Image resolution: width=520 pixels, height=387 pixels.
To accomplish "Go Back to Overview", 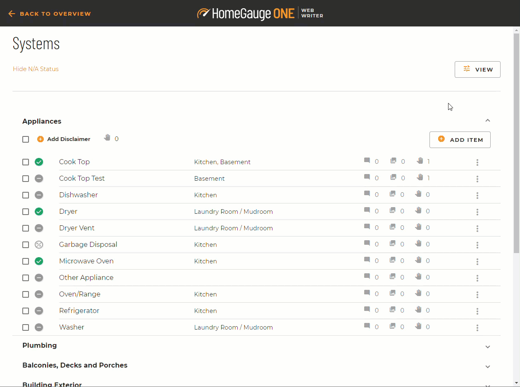I will (50, 14).
